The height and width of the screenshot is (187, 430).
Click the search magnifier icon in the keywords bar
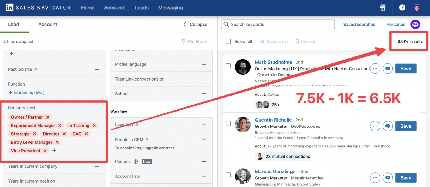(226, 24)
